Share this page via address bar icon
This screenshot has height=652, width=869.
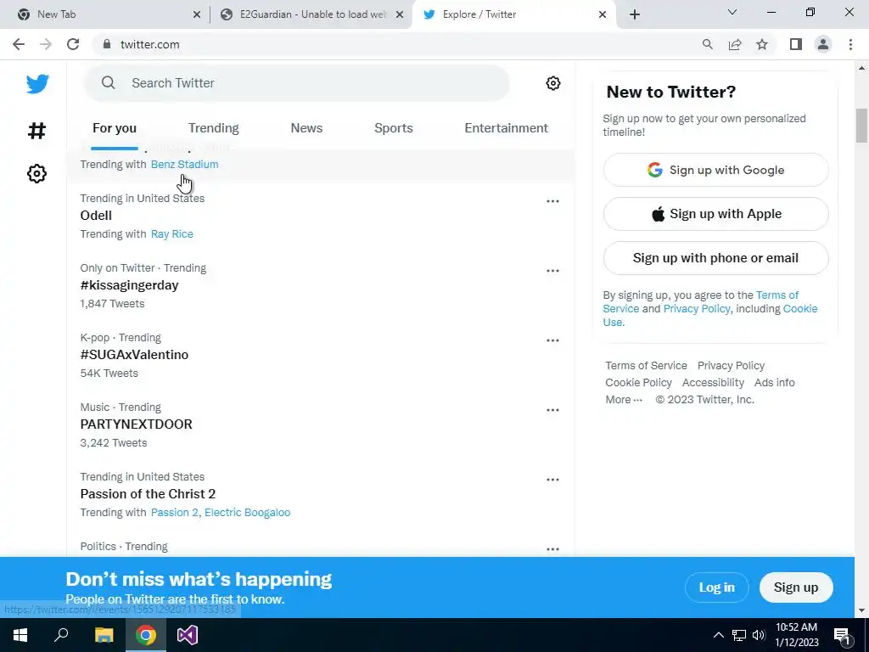tap(735, 44)
